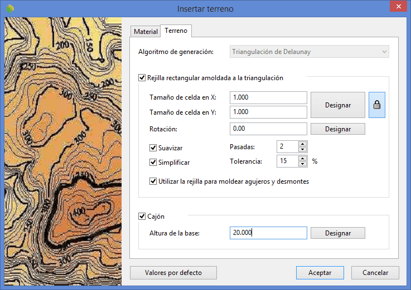This screenshot has height=290, width=411.
Task: Select the Terreno tab
Action: [x=176, y=31]
